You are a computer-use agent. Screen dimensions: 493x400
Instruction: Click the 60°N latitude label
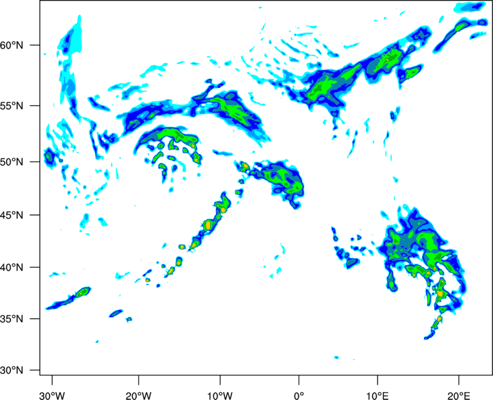coord(12,46)
